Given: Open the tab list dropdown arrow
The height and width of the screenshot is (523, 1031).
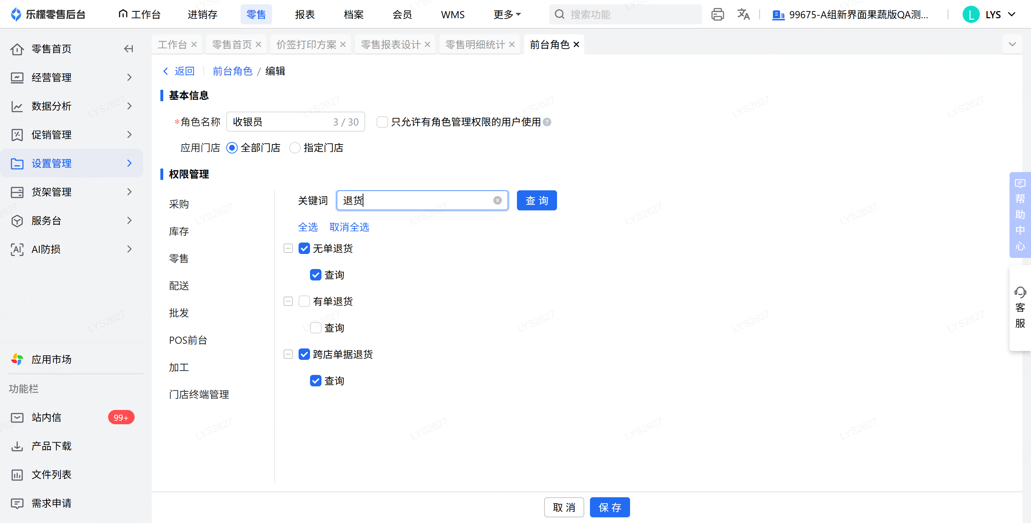Looking at the screenshot, I should point(1012,44).
